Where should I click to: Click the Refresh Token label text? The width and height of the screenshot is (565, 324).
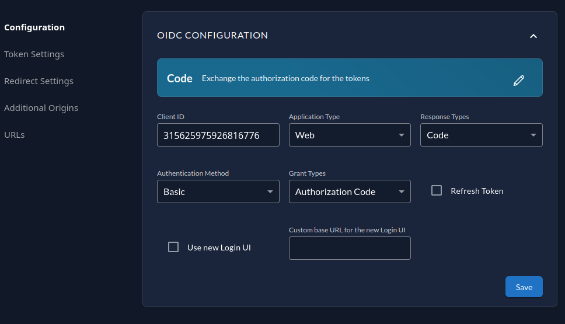[x=476, y=191]
